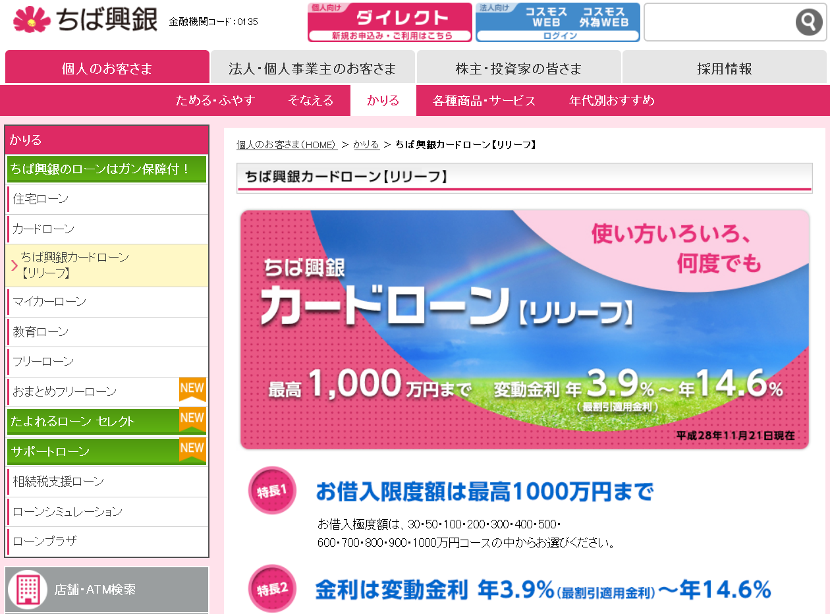
Task: Select the 株主・投資家の皆さま tab
Action: (x=519, y=68)
